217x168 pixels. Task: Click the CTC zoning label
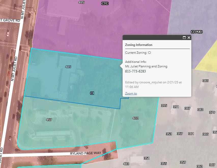[105, 4]
